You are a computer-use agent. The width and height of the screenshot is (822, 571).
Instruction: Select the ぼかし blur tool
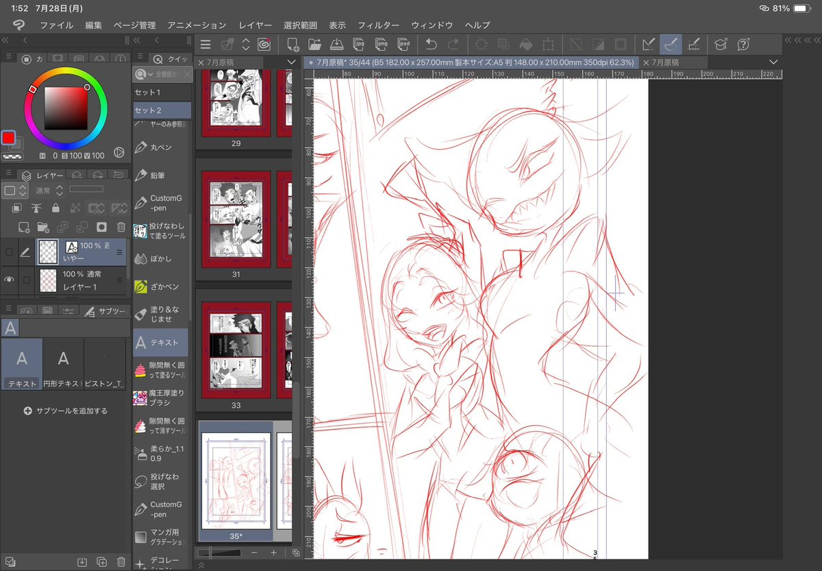[162, 258]
